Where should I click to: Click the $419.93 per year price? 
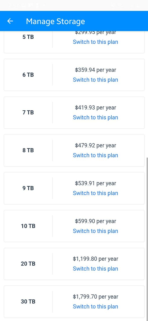point(95,108)
